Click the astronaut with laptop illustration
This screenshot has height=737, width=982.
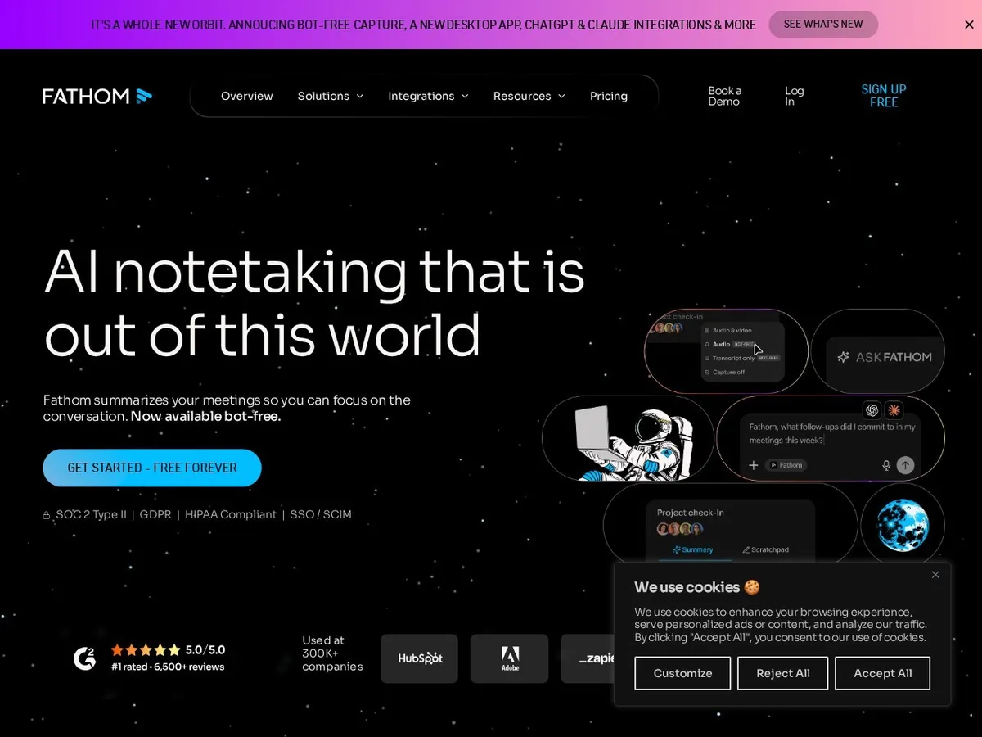pyautogui.click(x=635, y=442)
